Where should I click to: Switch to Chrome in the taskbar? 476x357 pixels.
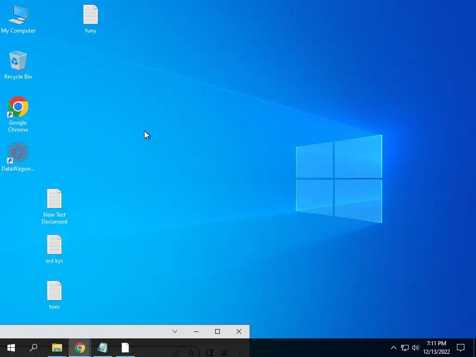click(80, 348)
